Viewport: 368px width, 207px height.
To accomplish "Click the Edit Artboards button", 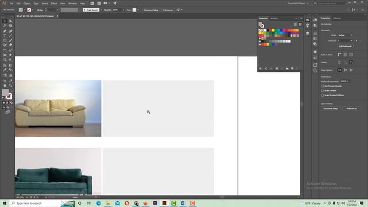I will click(x=345, y=46).
